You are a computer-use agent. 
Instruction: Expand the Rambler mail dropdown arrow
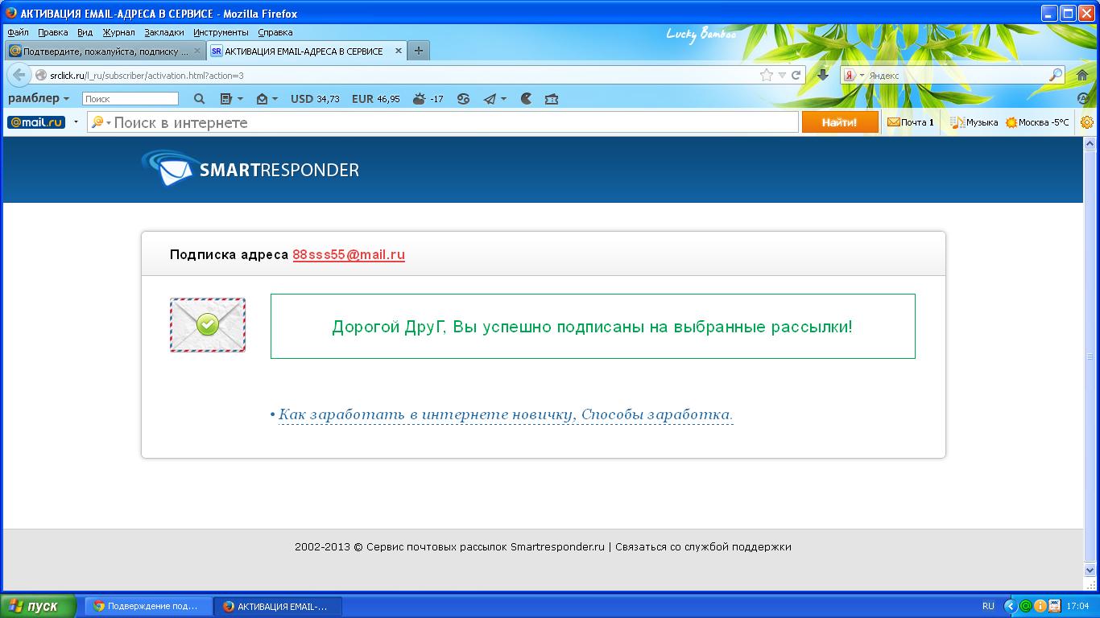[275, 99]
